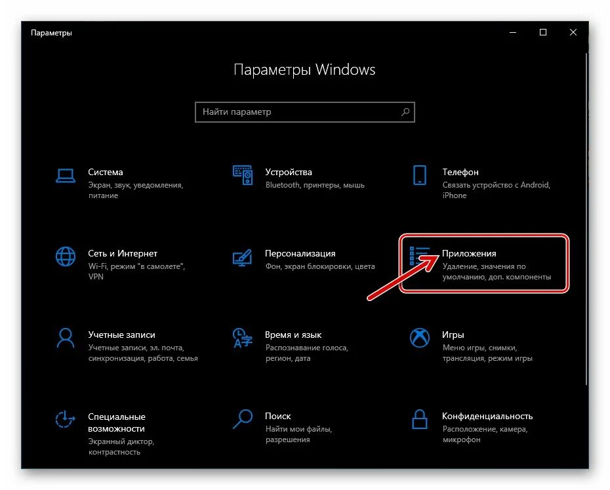Screen dimensions: 610x490
Task: Open the Приложения list icon
Action: [419, 256]
